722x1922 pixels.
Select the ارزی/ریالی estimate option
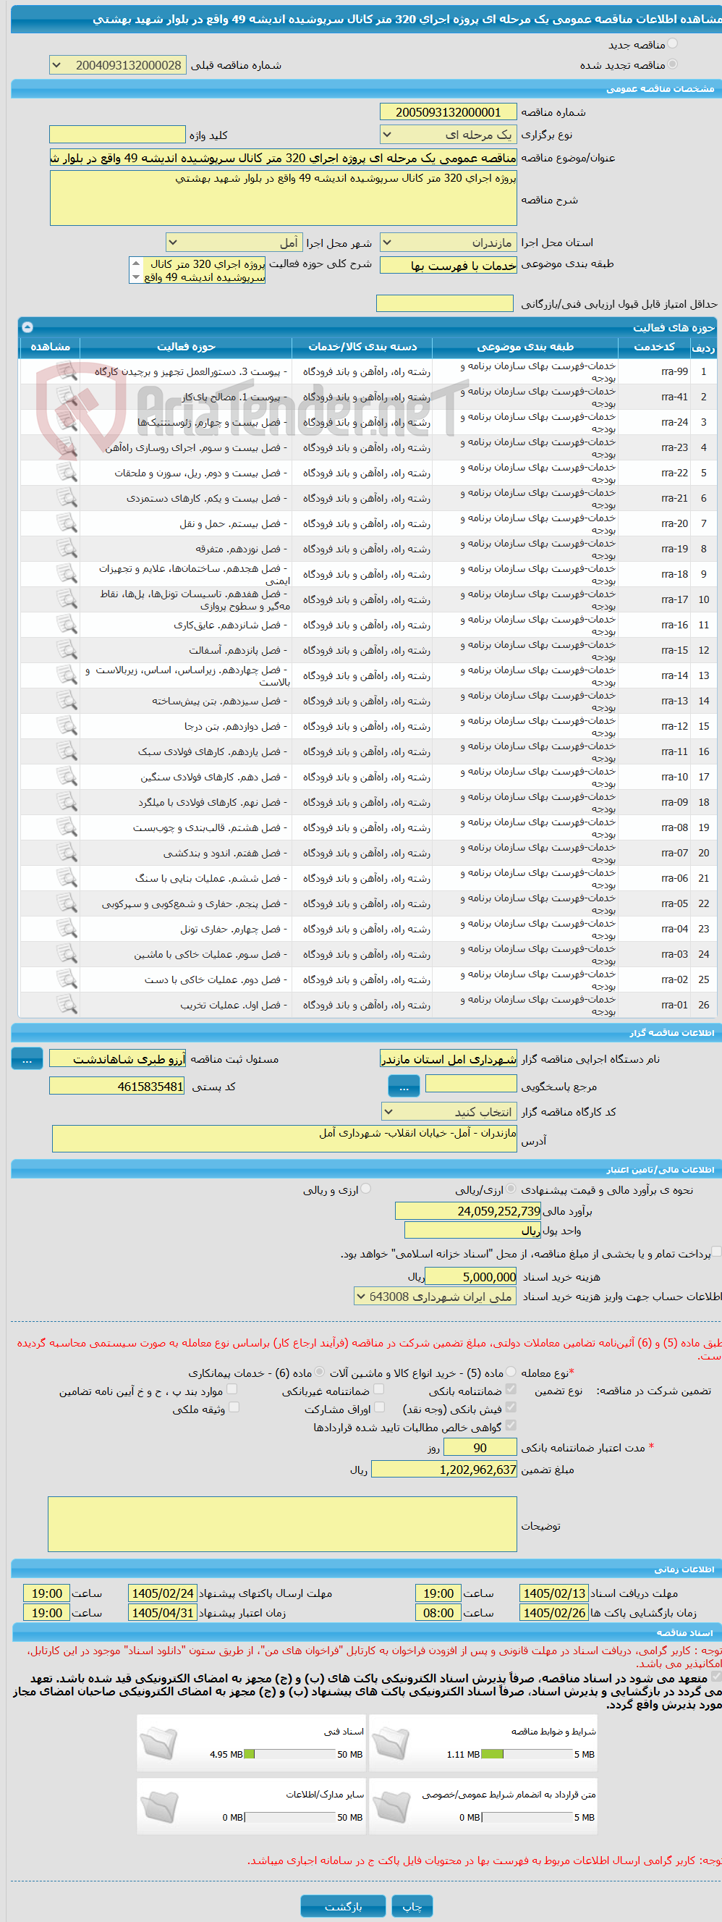pyautogui.click(x=511, y=1189)
